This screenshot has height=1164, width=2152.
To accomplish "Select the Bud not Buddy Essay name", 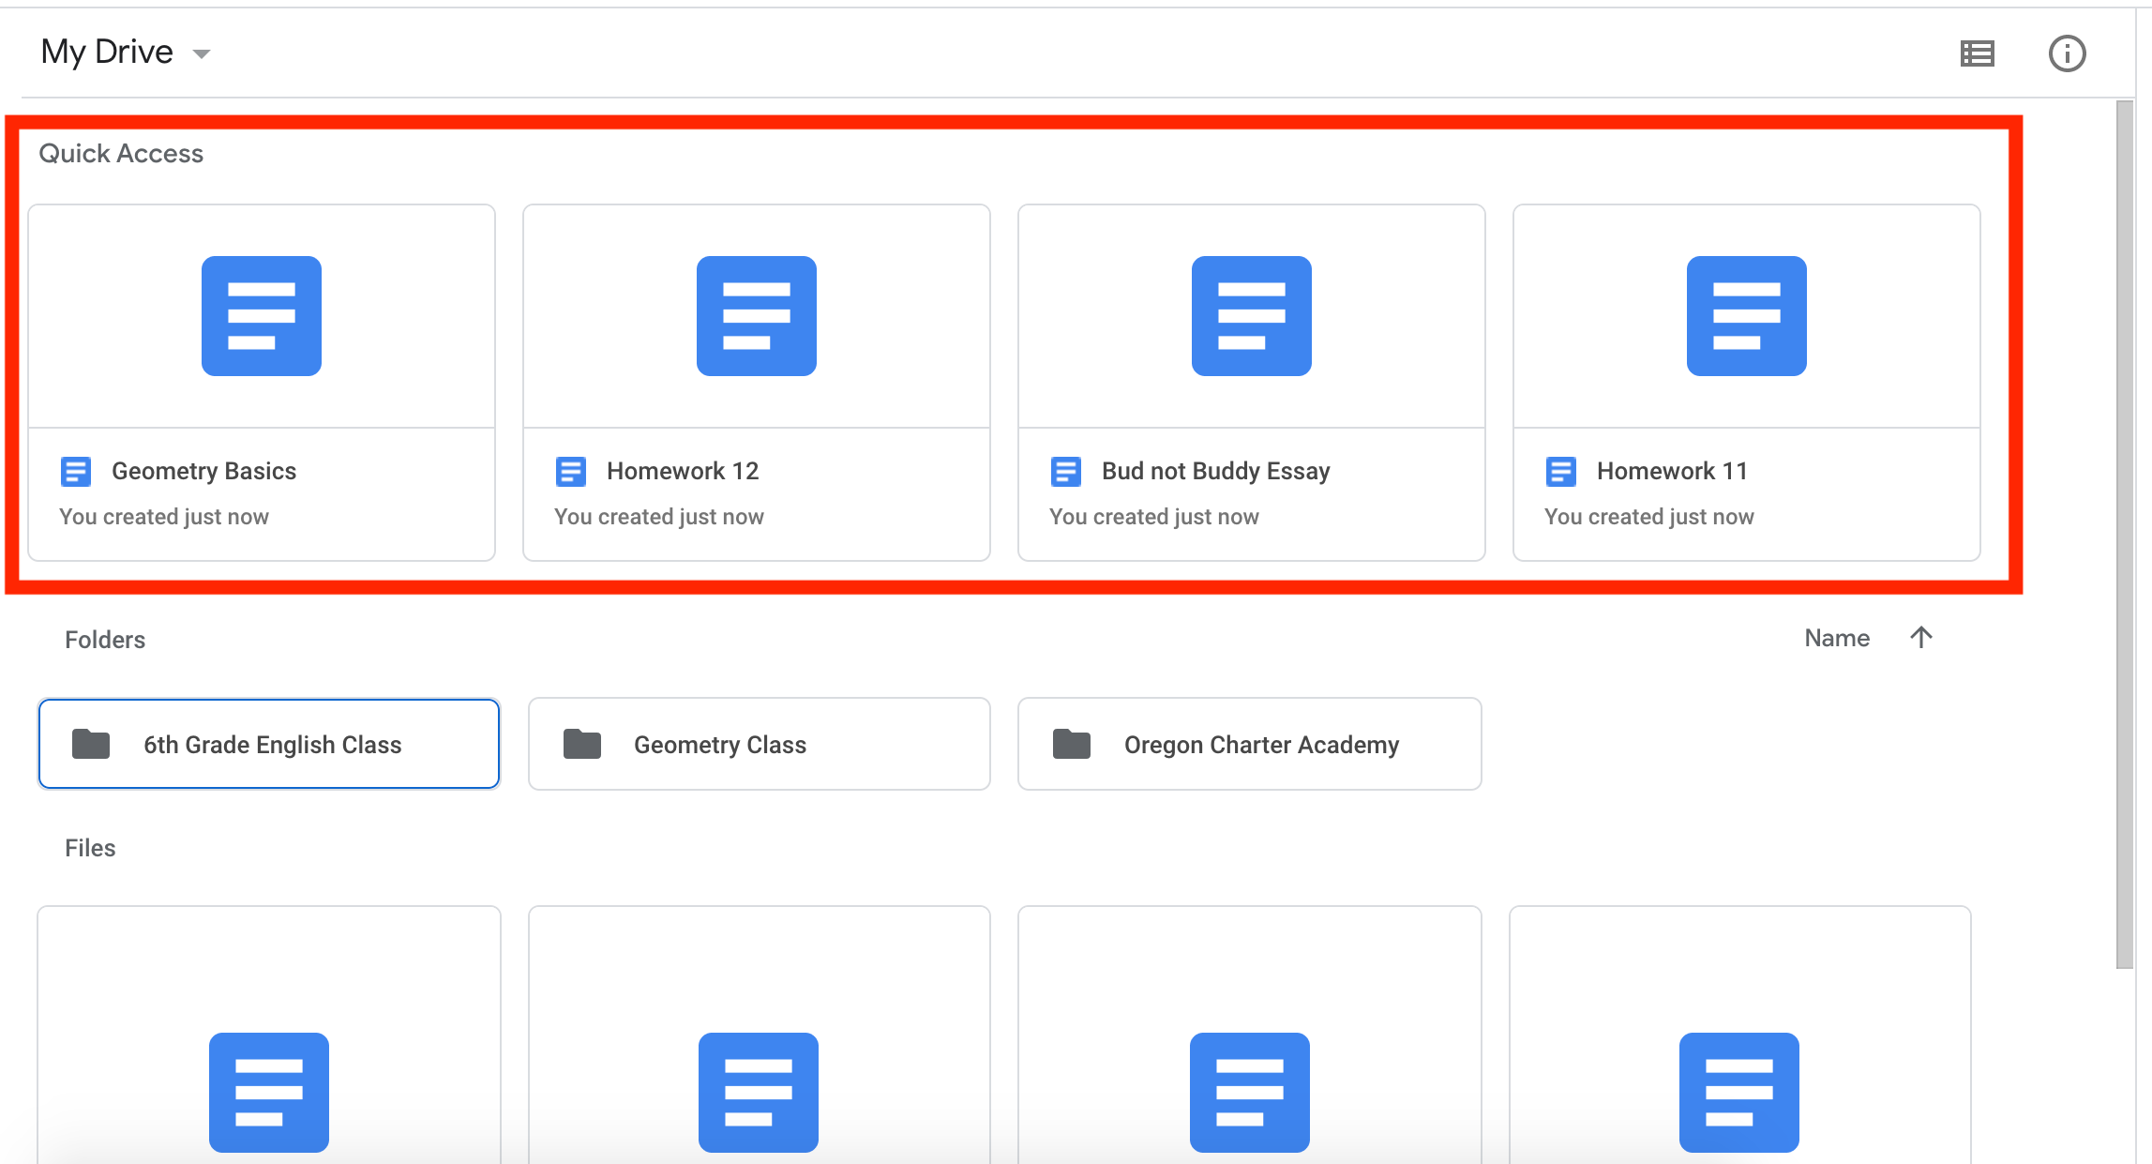I will click(1215, 471).
